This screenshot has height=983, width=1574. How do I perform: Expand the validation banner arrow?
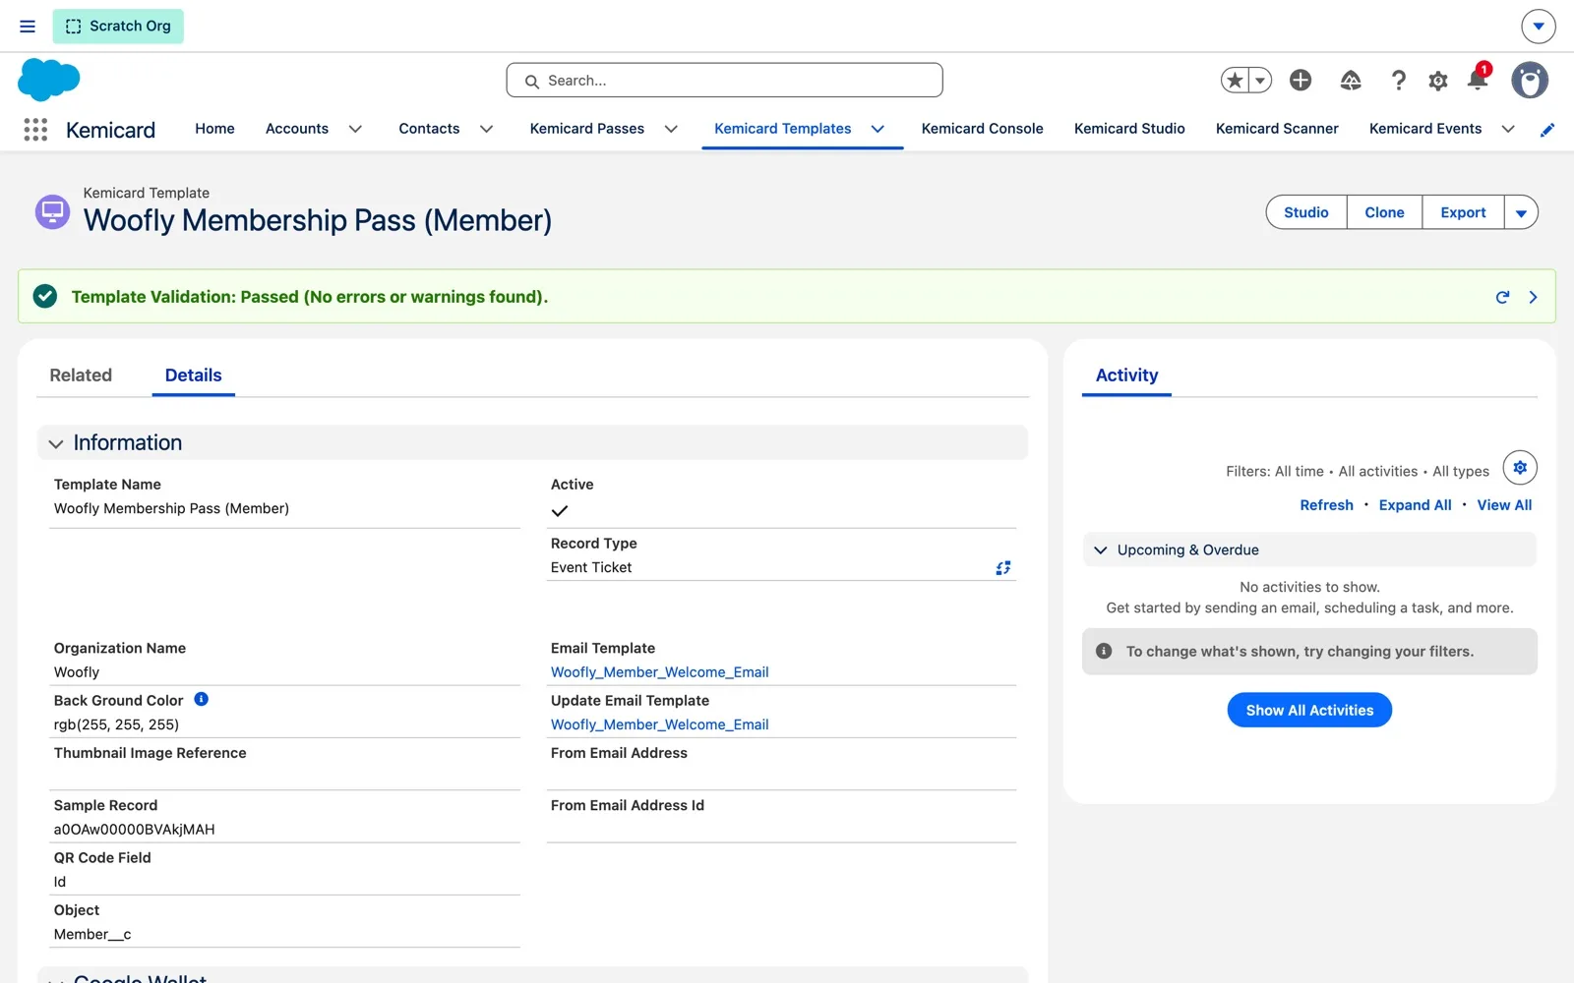(1533, 297)
